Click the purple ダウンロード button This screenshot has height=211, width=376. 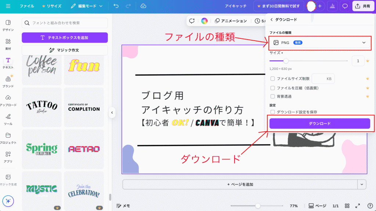(320, 124)
